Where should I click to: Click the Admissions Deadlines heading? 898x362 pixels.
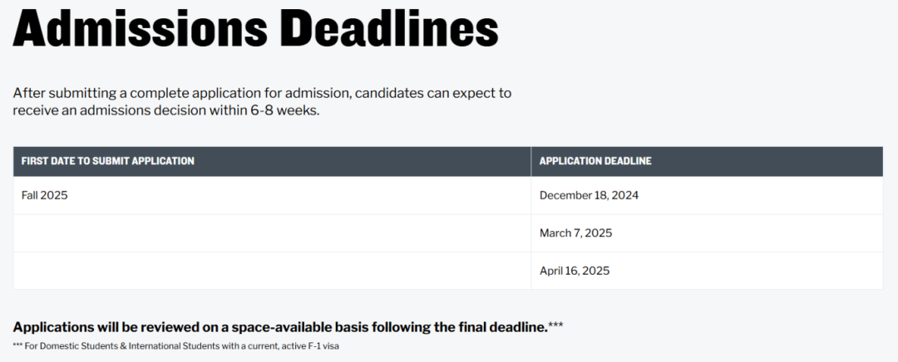[x=255, y=28]
